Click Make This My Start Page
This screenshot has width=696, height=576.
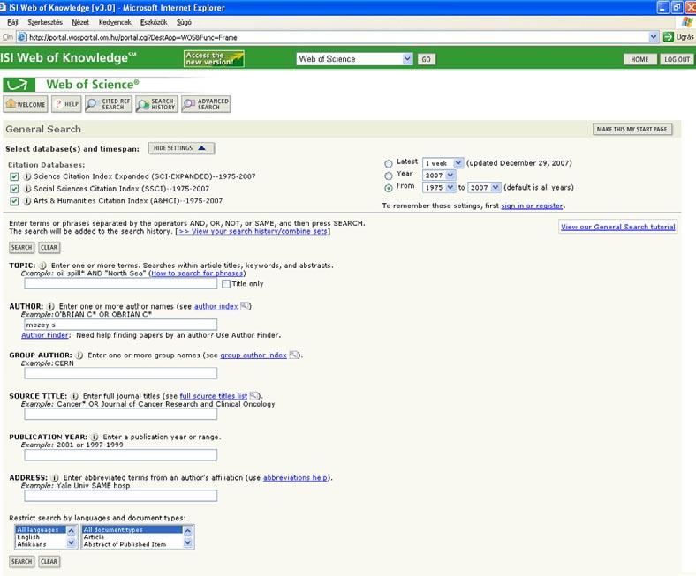632,129
